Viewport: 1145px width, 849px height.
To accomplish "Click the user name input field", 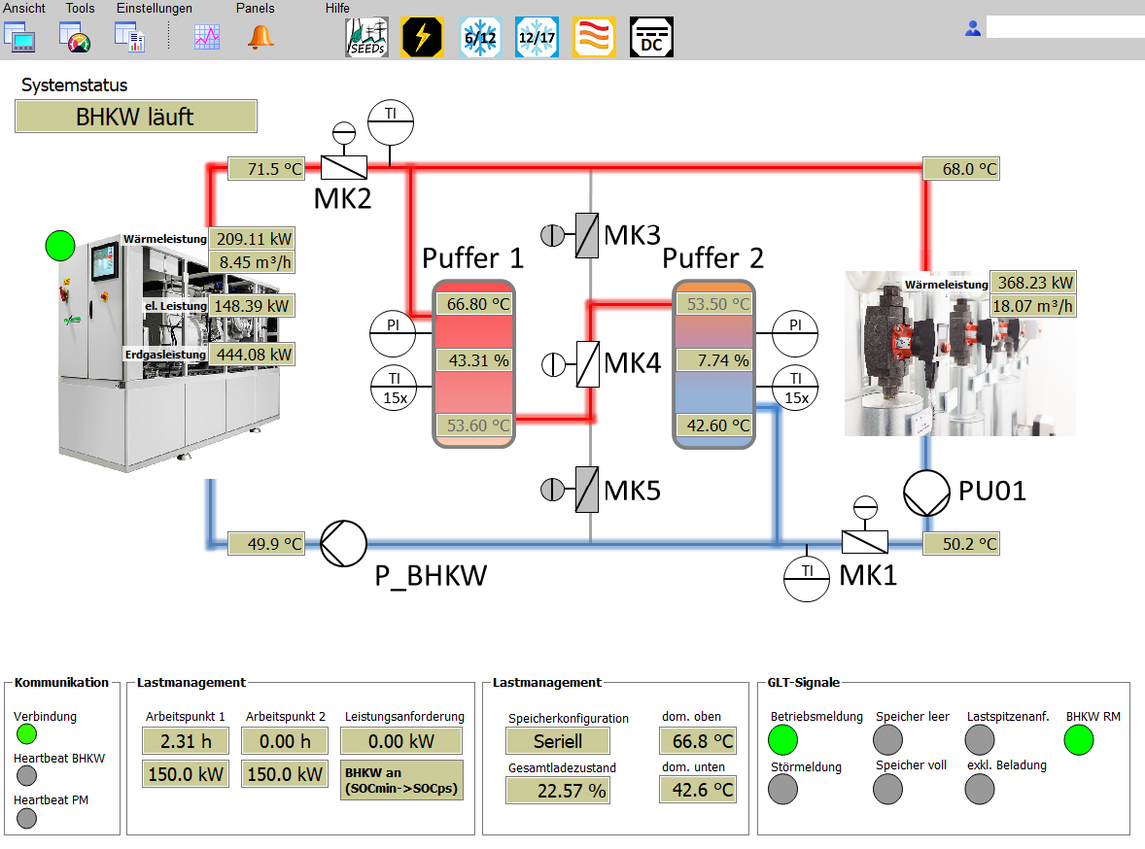I will (x=1065, y=27).
